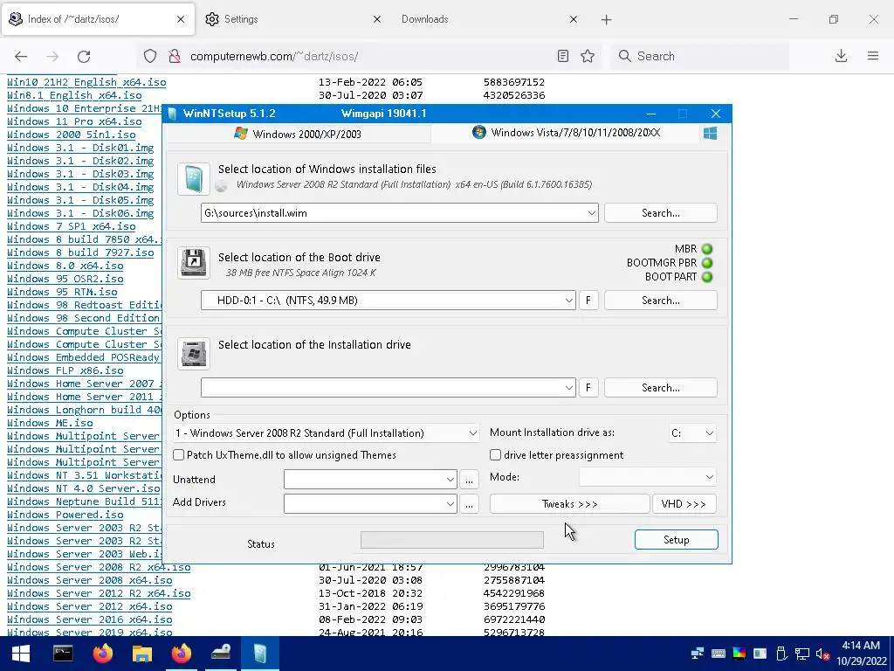
Task: Click the MBR green status light
Action: pos(707,249)
